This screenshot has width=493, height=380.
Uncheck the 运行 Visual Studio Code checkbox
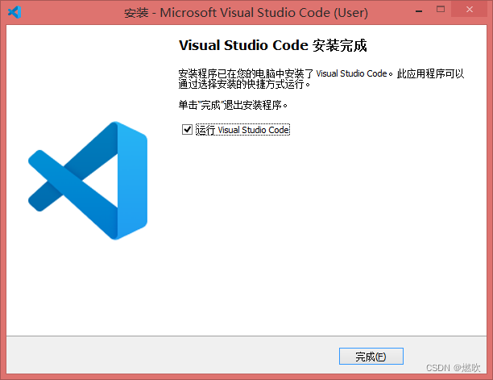coord(187,129)
